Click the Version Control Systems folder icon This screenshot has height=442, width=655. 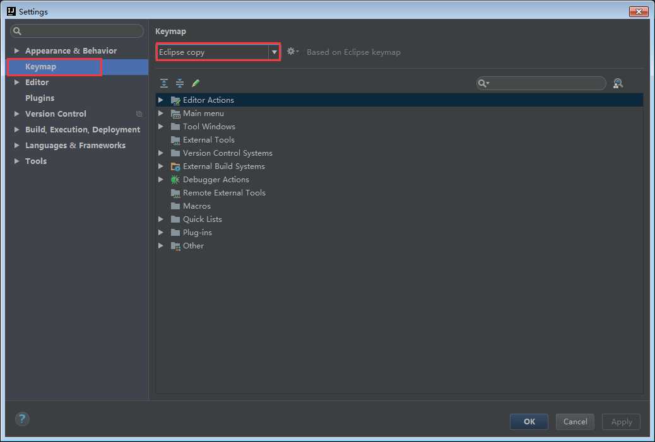click(x=175, y=153)
